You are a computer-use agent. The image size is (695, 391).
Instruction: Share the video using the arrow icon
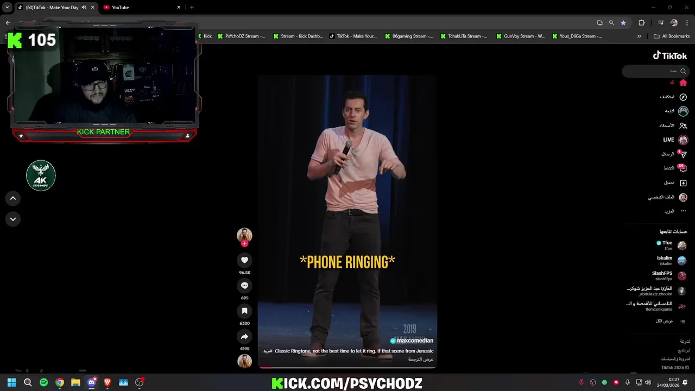point(244,337)
